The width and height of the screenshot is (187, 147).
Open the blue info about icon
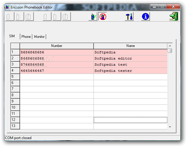click(x=146, y=16)
